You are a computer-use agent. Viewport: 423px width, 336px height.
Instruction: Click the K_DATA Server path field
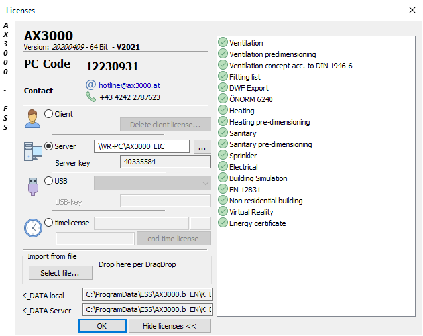point(147,309)
